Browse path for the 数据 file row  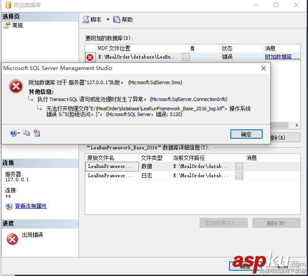(x=239, y=167)
